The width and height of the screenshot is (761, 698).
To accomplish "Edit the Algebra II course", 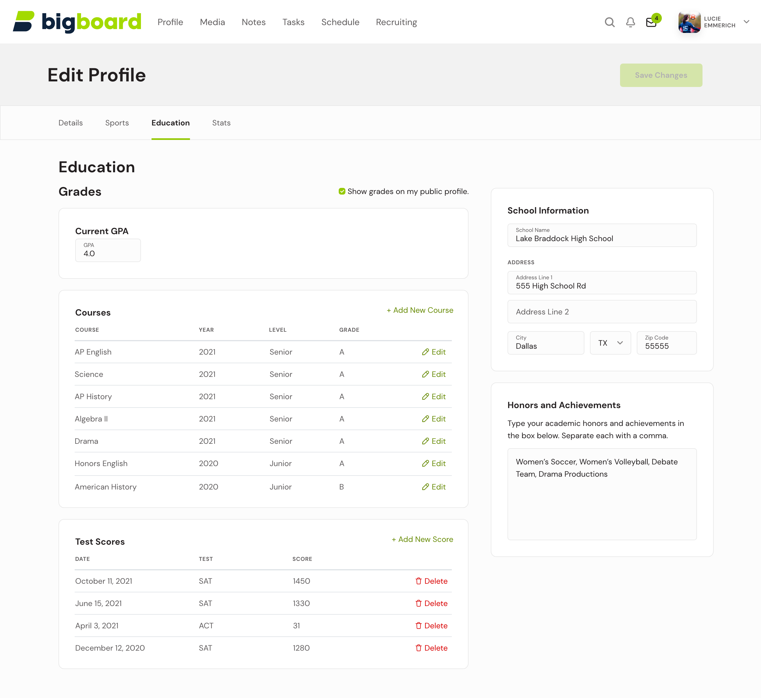I will pos(434,419).
